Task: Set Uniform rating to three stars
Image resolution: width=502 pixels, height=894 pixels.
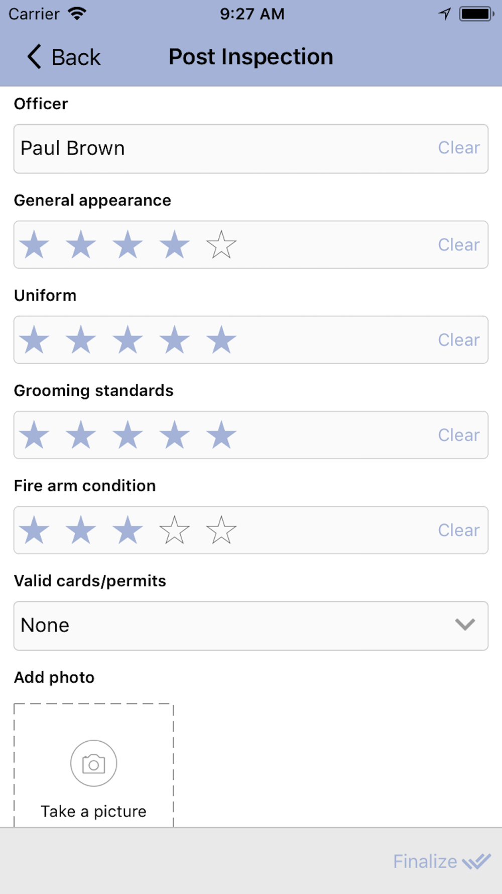Action: [x=128, y=340]
